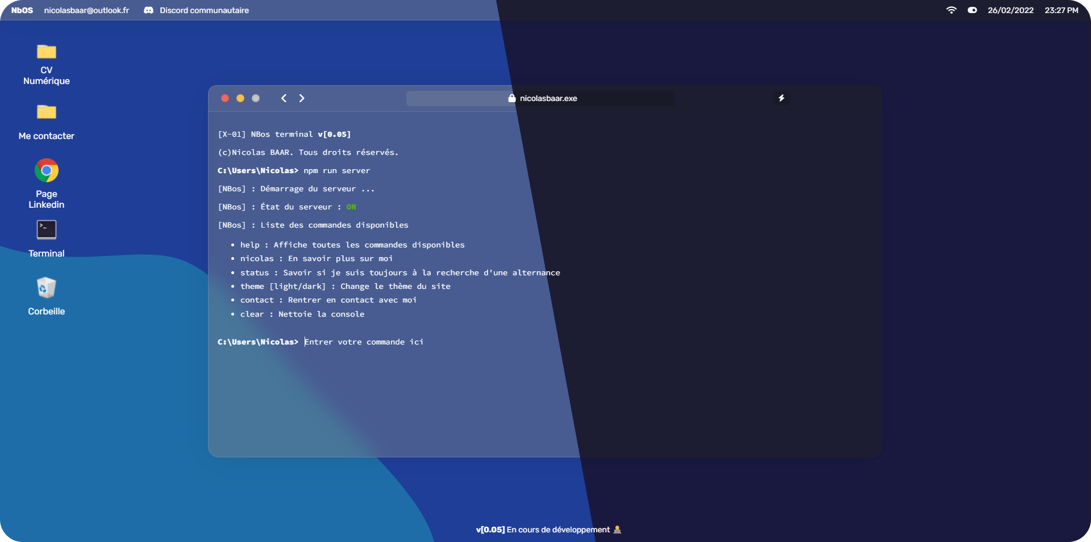
Task: Click the 'npm run server' command text
Action: [336, 170]
